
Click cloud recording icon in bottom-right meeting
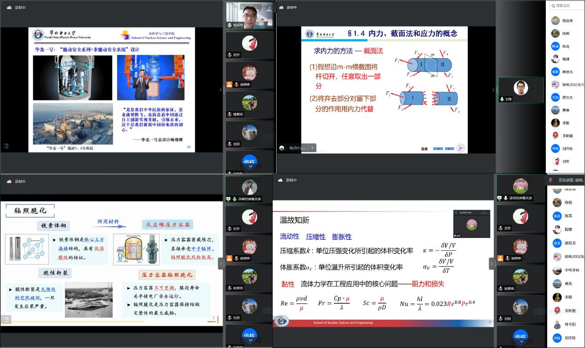280,180
